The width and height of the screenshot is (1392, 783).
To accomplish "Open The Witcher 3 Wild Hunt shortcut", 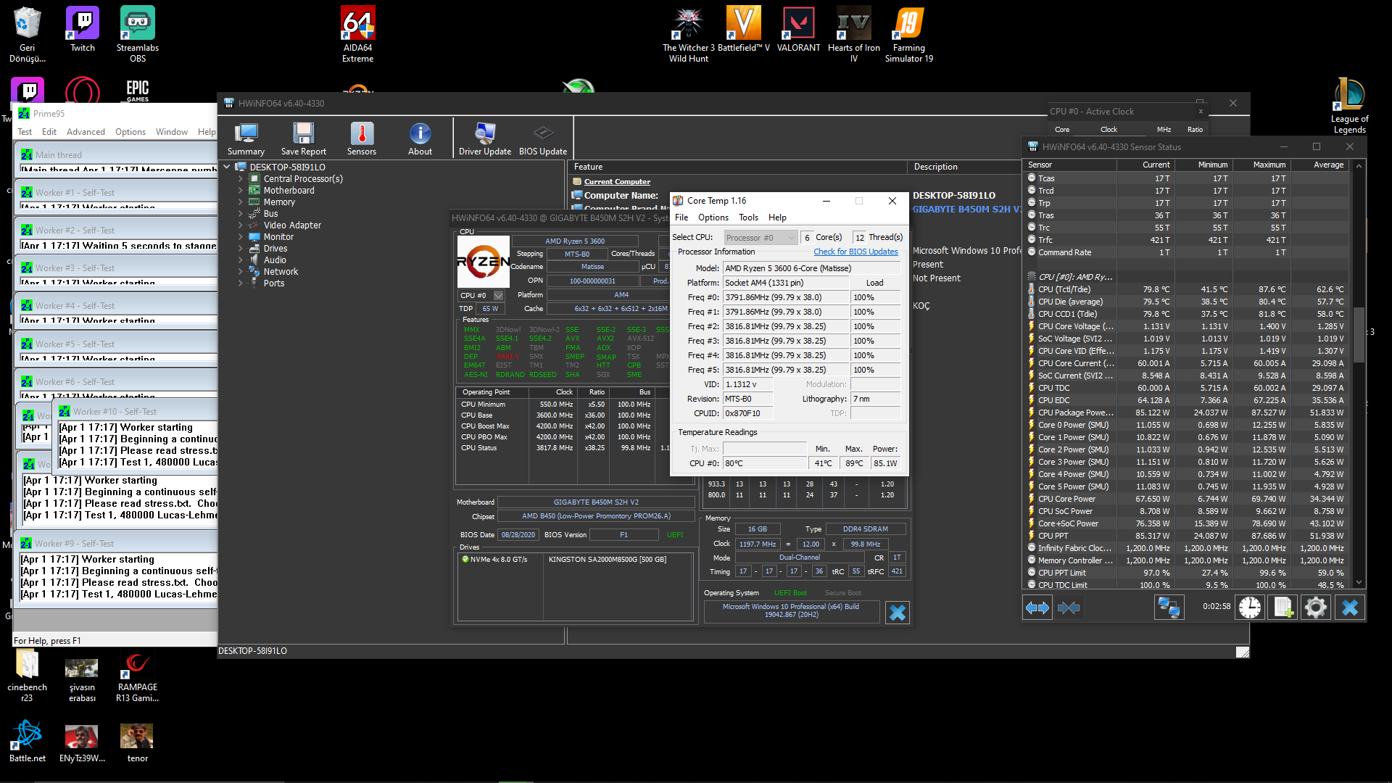I will click(x=689, y=35).
